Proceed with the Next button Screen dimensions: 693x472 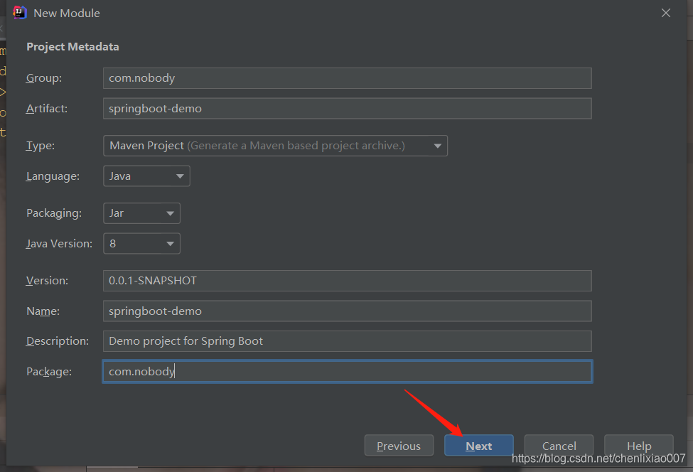click(478, 446)
